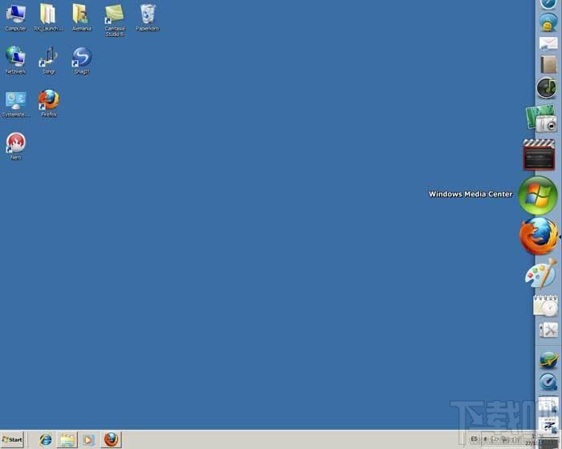The image size is (562, 449).
Task: Open the RK_Launch folder on desktop
Action: (48, 18)
